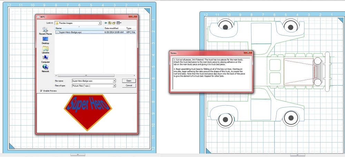Sort by the Date modified column
Viewport: 345px width, 157px height.
[115, 28]
